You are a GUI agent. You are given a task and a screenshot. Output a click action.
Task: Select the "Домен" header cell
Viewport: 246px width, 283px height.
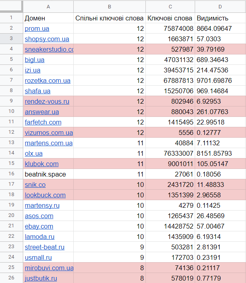click(x=48, y=18)
